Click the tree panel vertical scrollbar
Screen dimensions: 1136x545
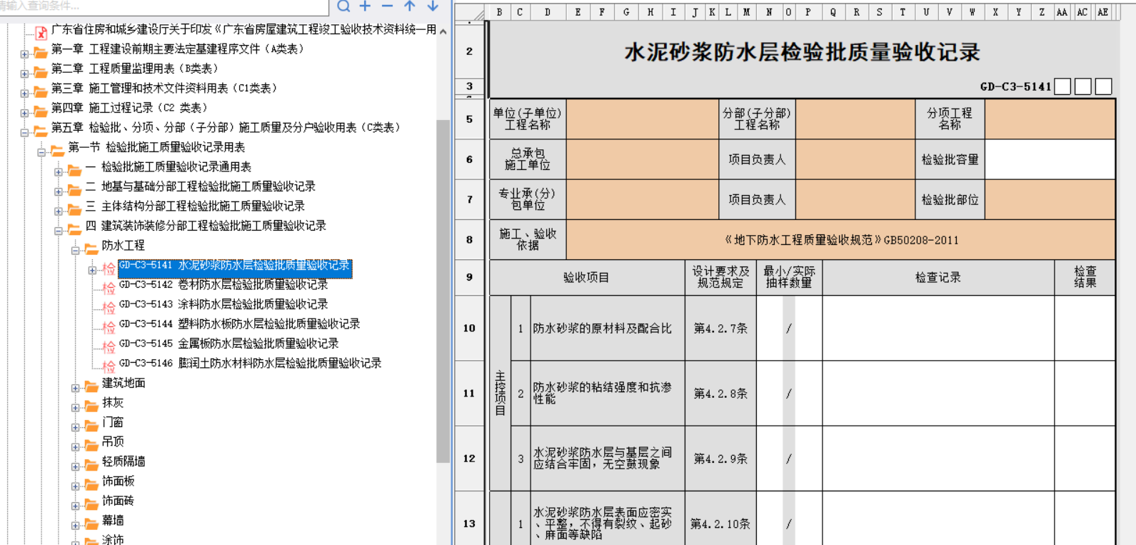pyautogui.click(x=443, y=286)
